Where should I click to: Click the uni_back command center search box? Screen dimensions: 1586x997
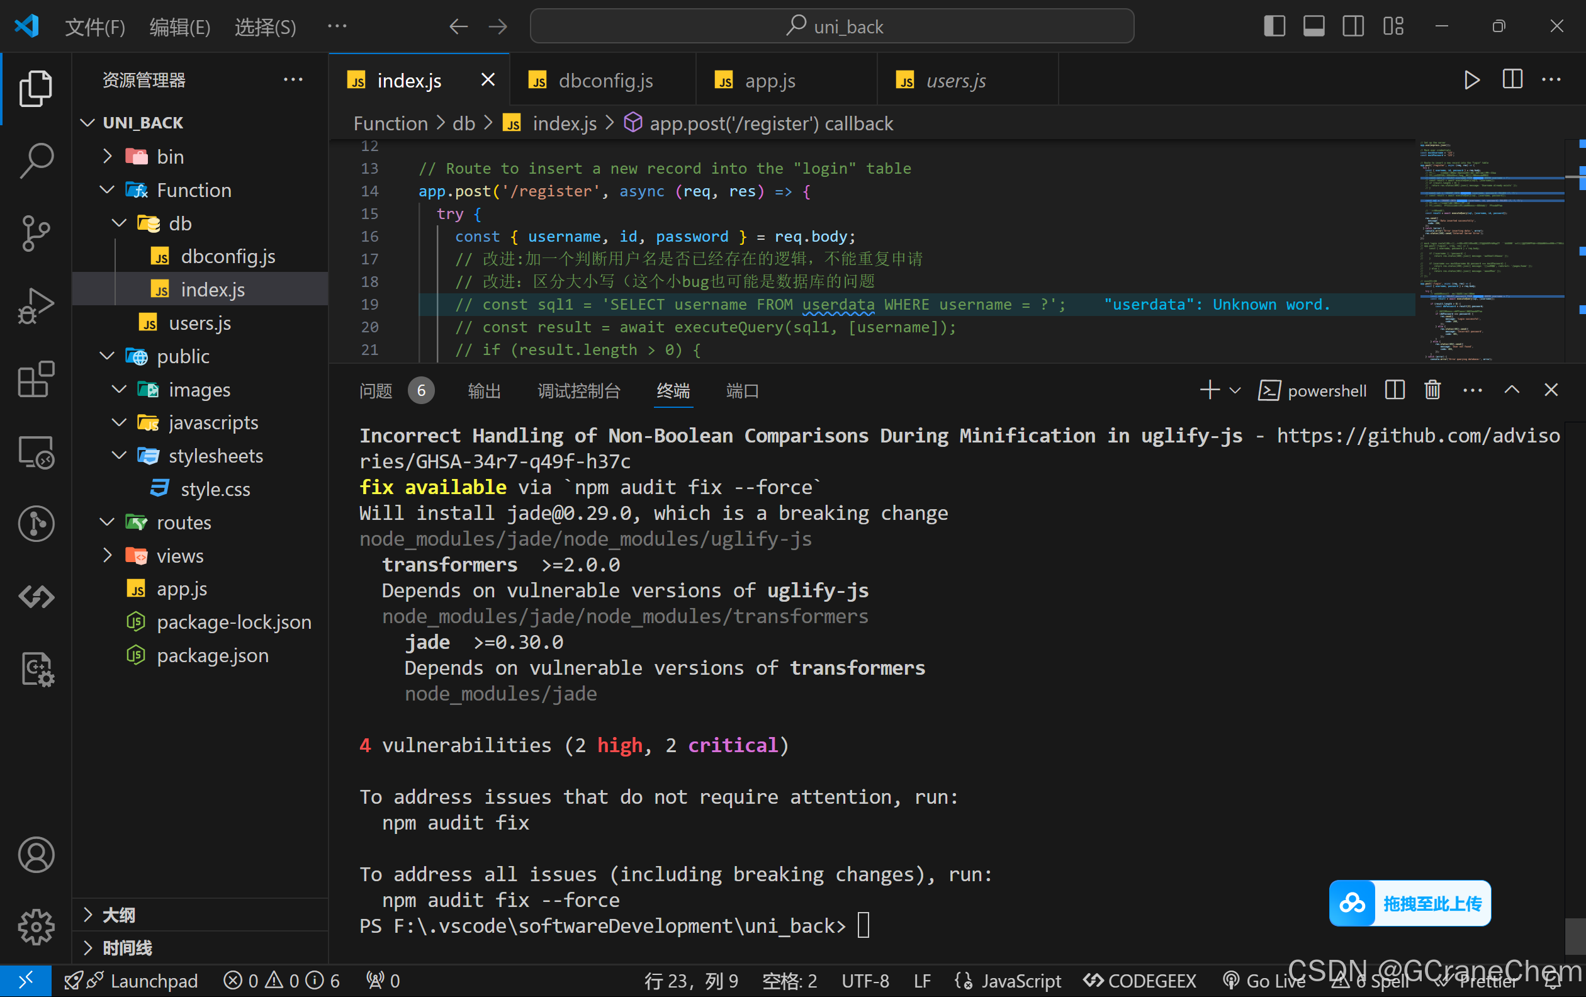point(832,26)
